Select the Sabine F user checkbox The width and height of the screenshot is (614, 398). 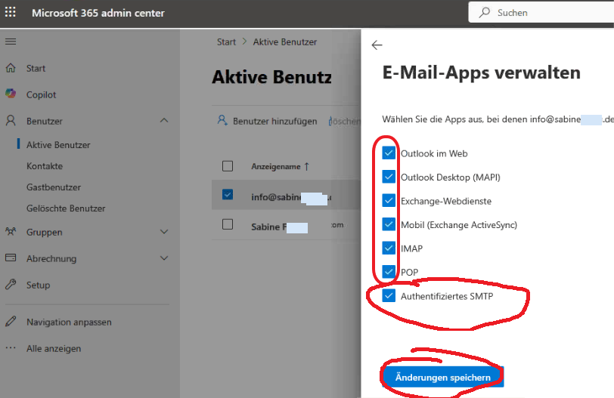click(x=228, y=224)
